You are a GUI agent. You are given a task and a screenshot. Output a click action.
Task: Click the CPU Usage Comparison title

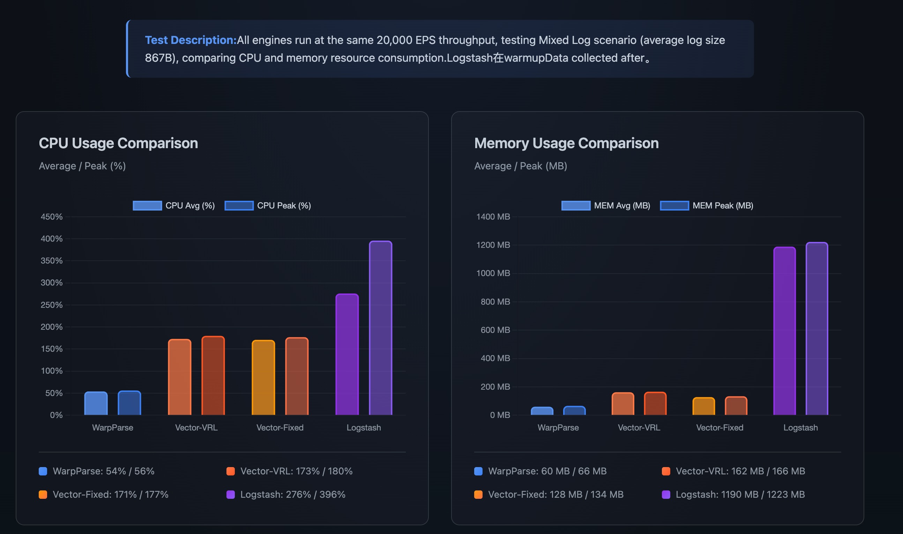pos(118,143)
